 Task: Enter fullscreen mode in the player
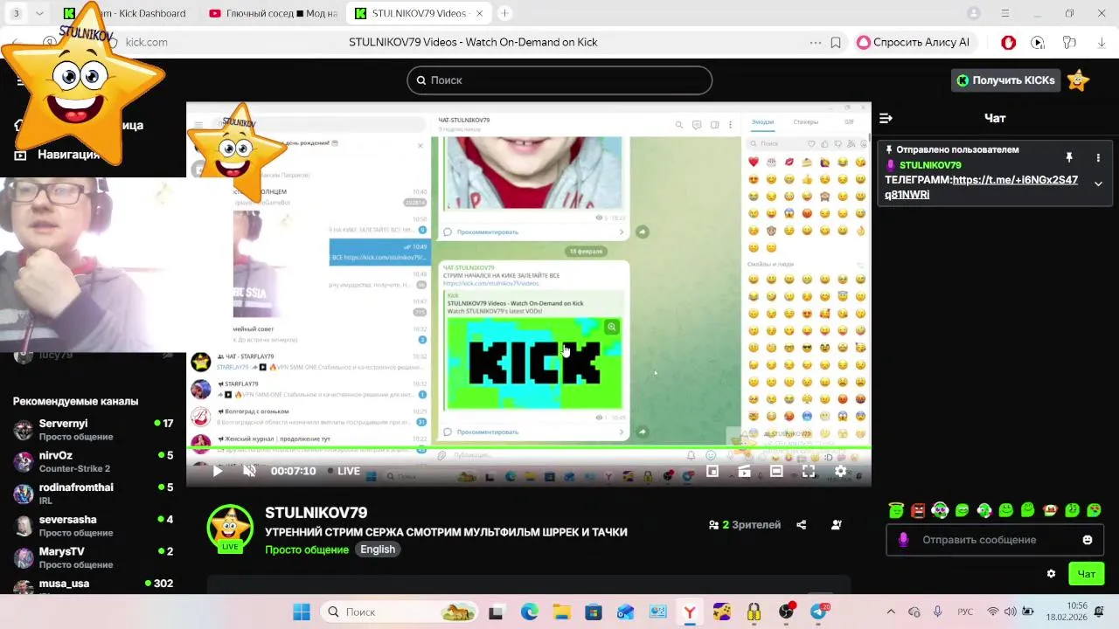click(x=809, y=471)
